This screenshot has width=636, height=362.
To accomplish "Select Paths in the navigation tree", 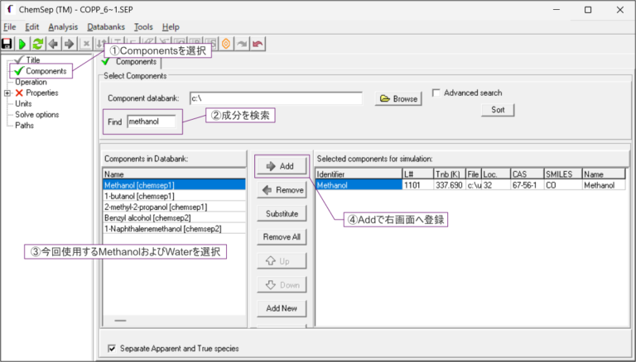I will [24, 126].
